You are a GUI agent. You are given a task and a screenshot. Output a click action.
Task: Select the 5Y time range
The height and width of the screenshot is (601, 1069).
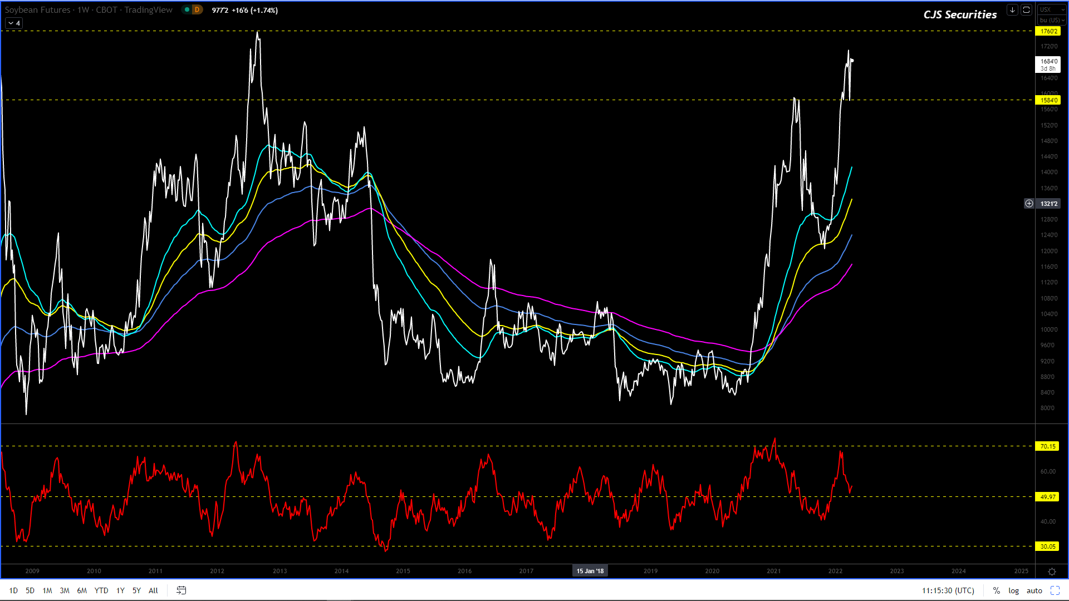click(x=136, y=590)
